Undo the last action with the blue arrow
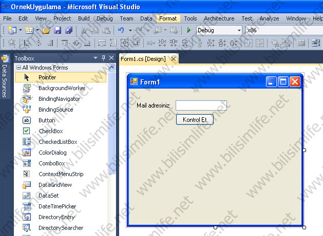The image size is (323, 236). point(121,30)
